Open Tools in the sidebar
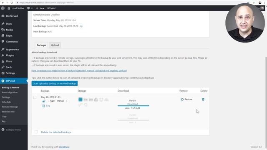This screenshot has height=150, width=267. click(x=9, y=67)
